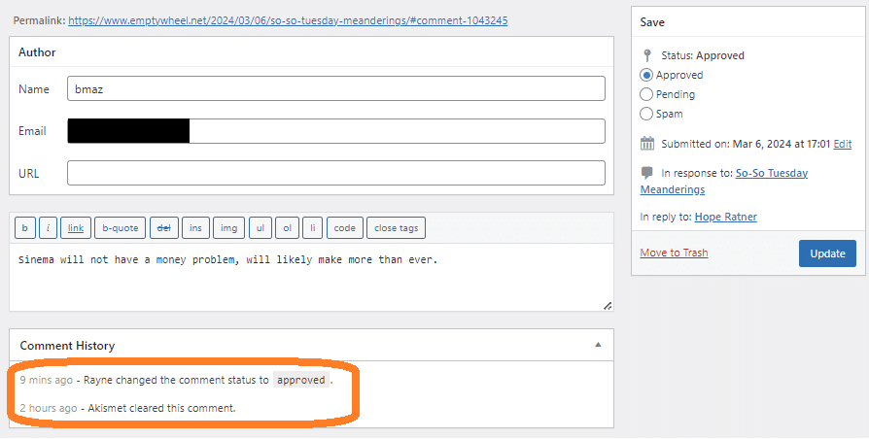
Task: Click the img quicktag button
Action: 228,228
